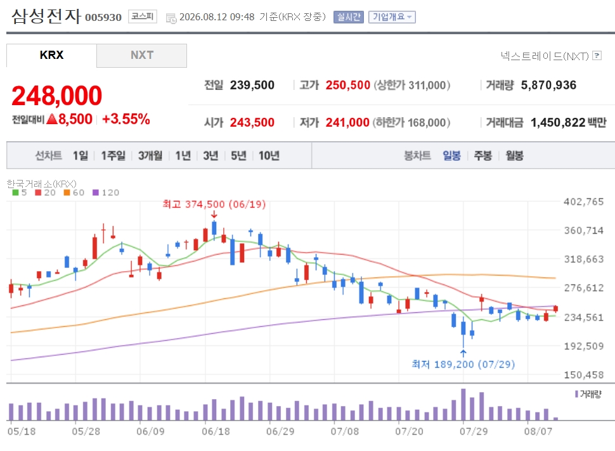Toggle the 실시간 real-time button
The height and width of the screenshot is (451, 615).
coord(349,17)
